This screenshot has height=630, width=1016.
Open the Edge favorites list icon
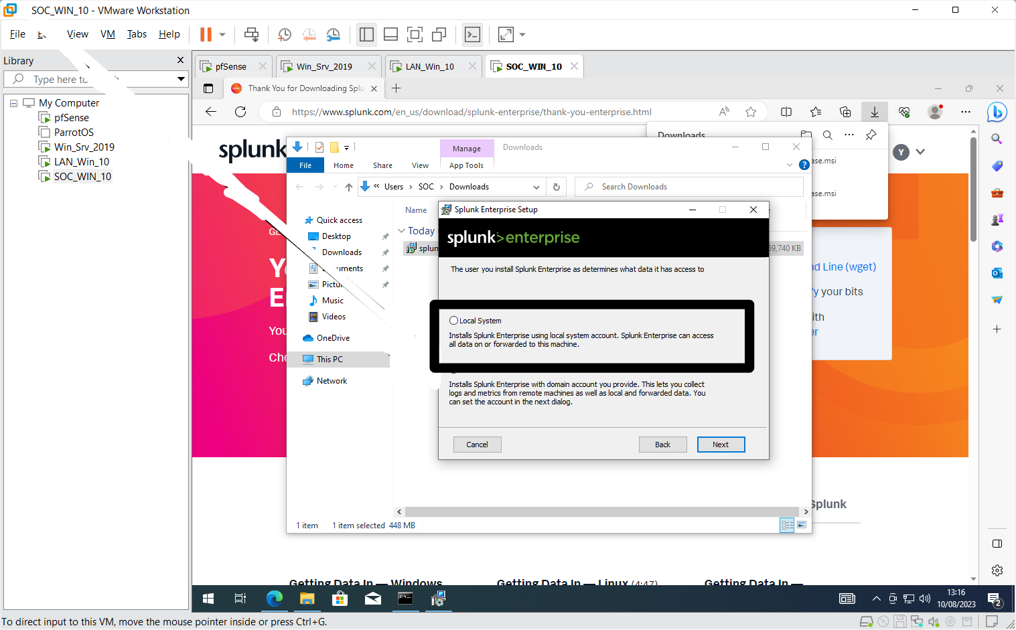tap(815, 112)
